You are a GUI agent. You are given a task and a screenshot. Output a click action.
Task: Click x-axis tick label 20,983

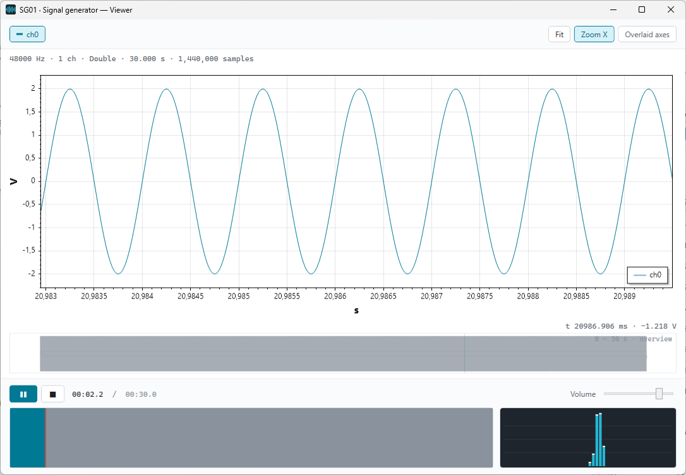45,296
